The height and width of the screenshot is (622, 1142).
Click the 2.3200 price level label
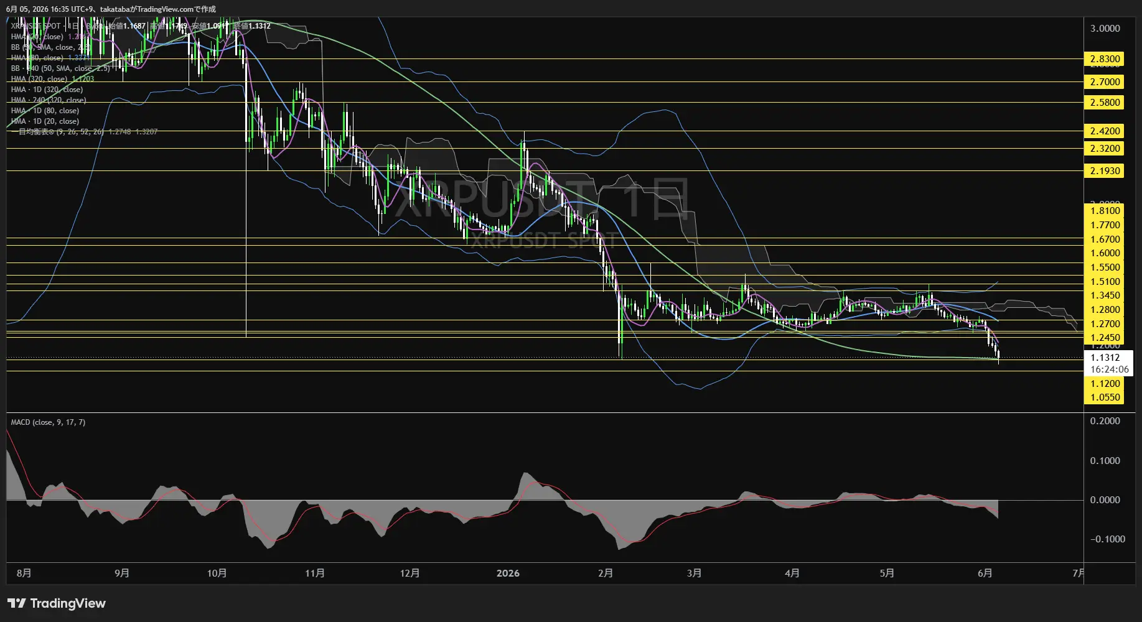pos(1105,148)
